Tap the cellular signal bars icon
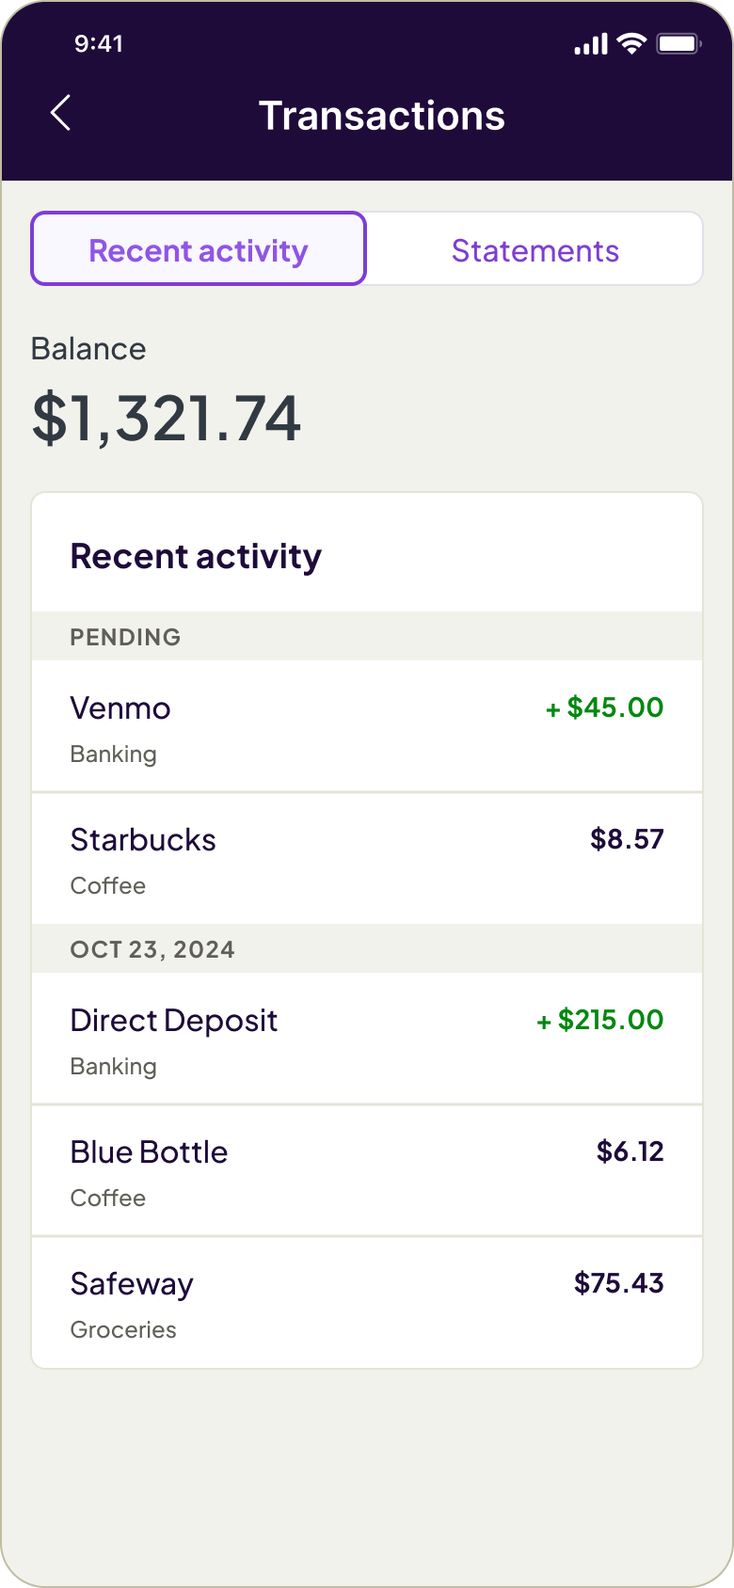Viewport: 734px width, 1588px height. coord(591,44)
